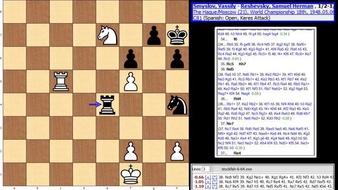
Task: Click the [+] button on the -1.10 line
Action: (x=208, y=186)
